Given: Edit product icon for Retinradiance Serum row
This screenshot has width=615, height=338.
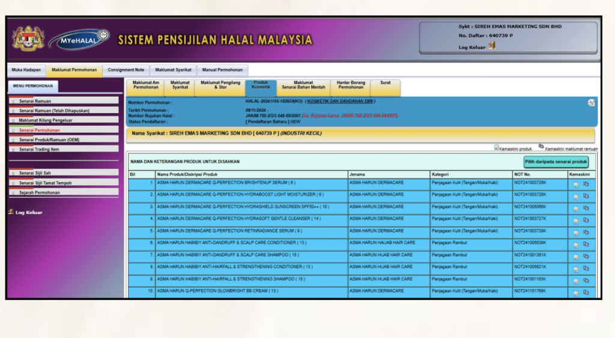Looking at the screenshot, I should (x=576, y=233).
